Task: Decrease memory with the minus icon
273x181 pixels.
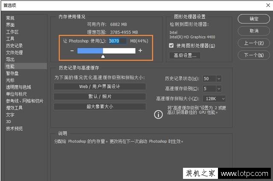Action: click(x=72, y=51)
